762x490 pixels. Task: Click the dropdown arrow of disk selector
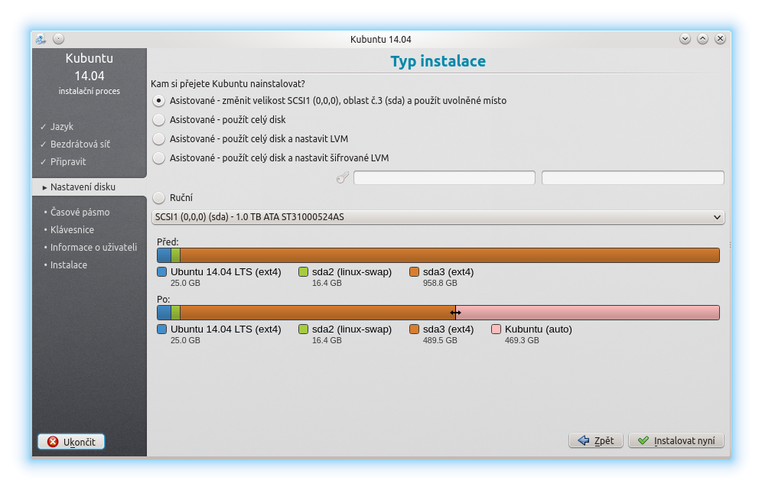(x=717, y=217)
